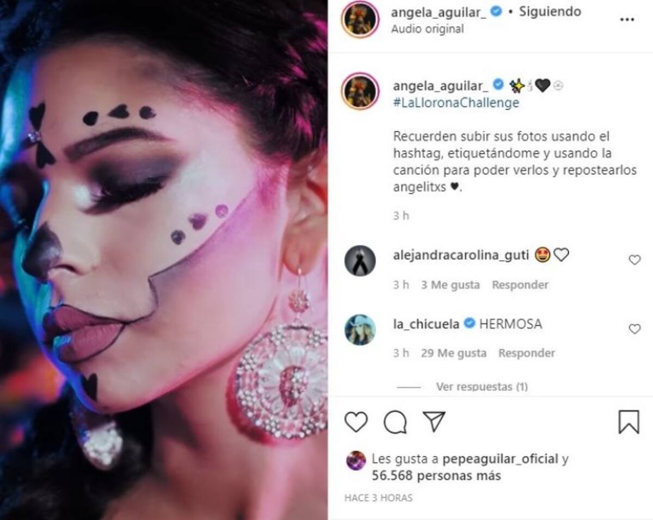Click the post photo of the makeup
Screen dimensions: 653x520
(163, 260)
